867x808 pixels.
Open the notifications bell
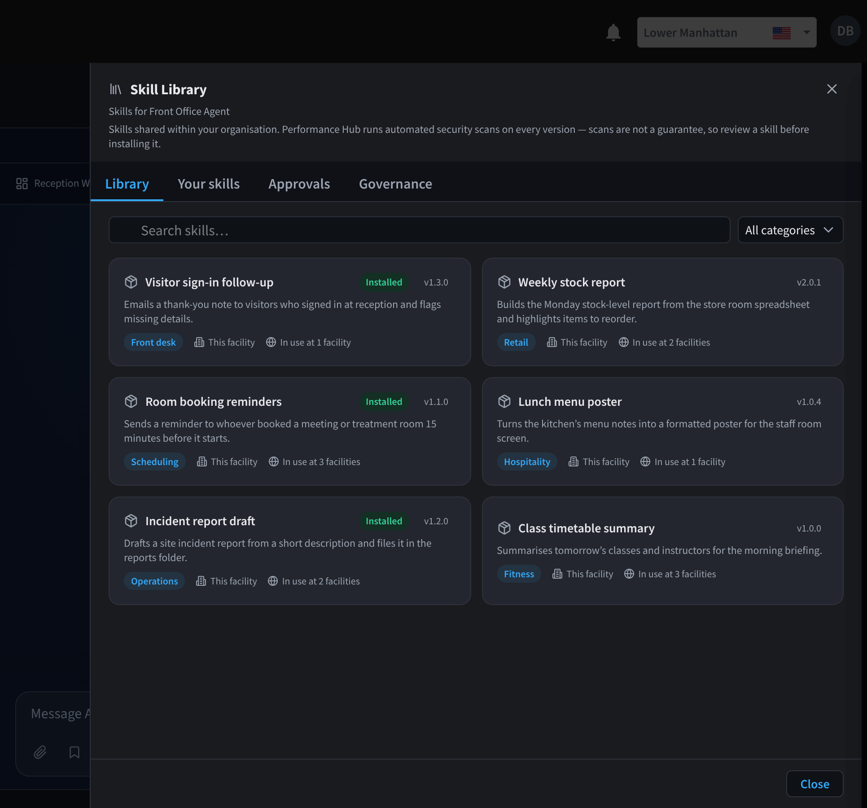[613, 32]
